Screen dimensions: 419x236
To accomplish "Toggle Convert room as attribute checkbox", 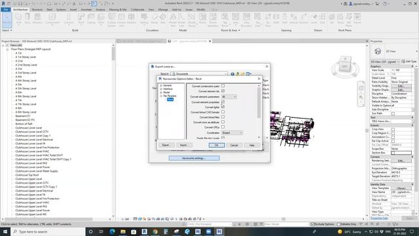I will 223,122.
